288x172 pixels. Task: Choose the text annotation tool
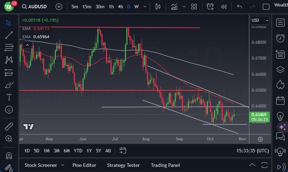tap(9, 97)
